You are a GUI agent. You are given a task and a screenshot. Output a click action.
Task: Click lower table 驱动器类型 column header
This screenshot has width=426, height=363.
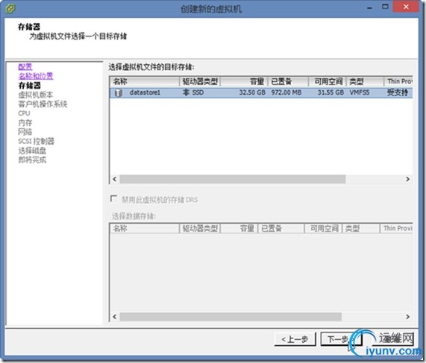(x=200, y=228)
